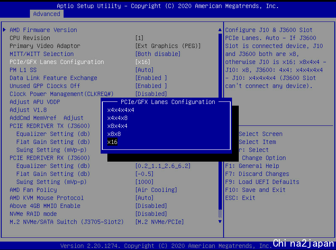Select the NVMe RAID mode label
Image resolution: width=336 pixels, height=250 pixels.
click(33, 214)
